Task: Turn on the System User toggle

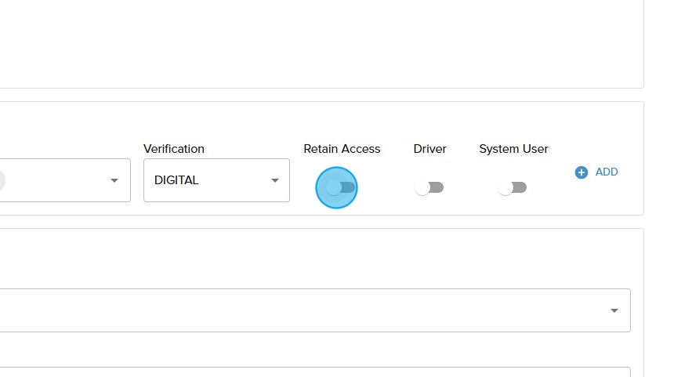Action: click(513, 188)
